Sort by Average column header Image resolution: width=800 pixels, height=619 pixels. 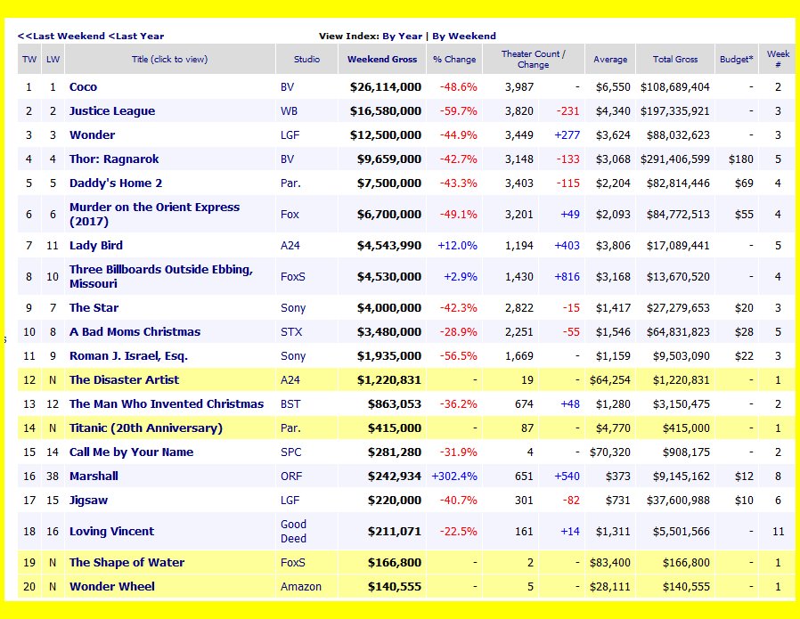tap(610, 59)
